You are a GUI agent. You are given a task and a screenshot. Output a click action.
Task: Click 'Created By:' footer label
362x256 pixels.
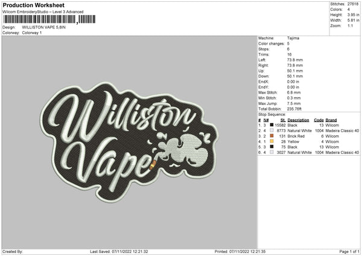13,252
